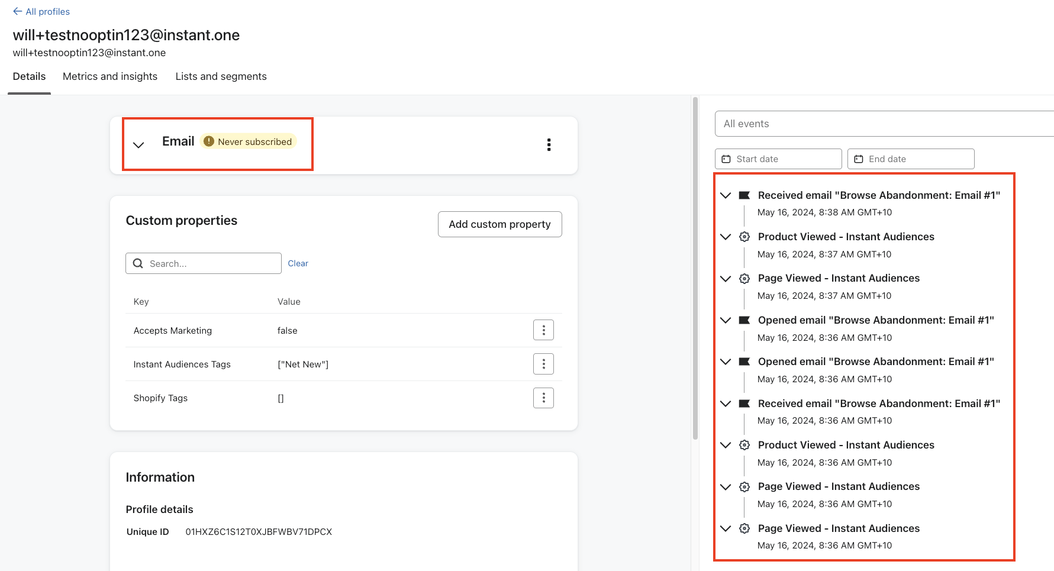Click the Never subscribed warning badge

(248, 141)
